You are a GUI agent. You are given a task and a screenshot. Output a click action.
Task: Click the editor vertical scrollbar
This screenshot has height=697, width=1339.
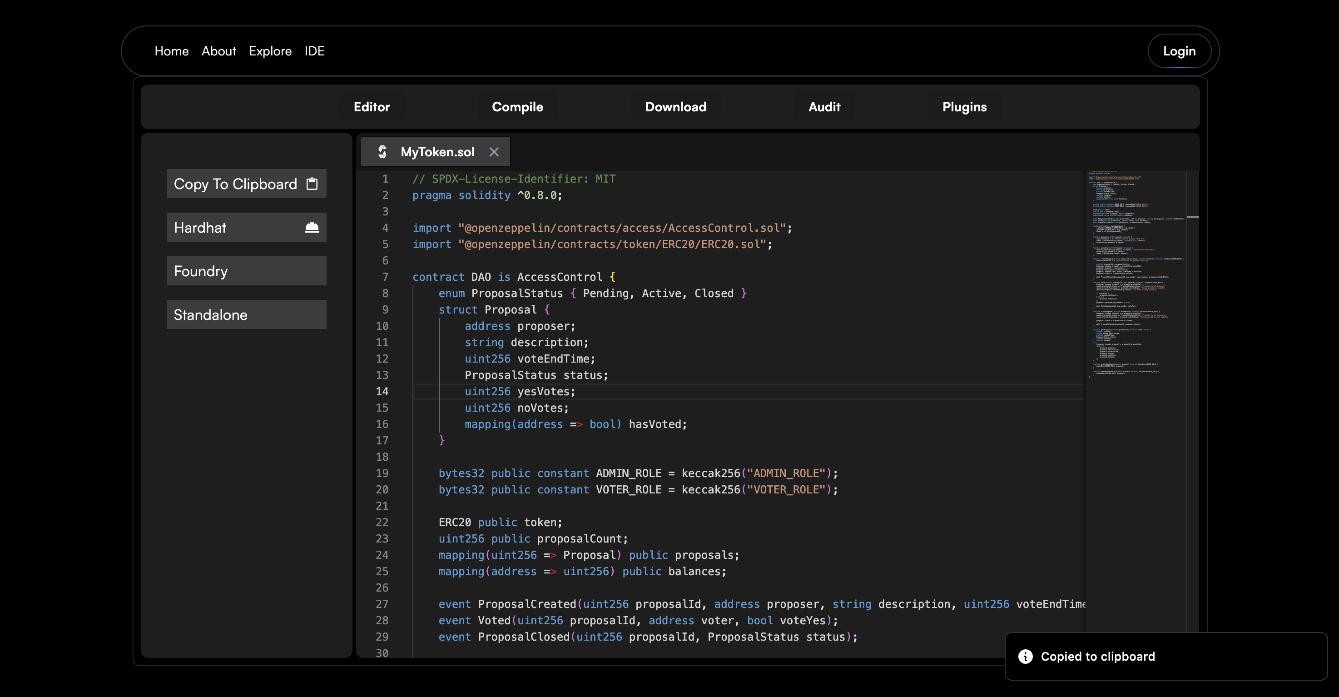1193,217
